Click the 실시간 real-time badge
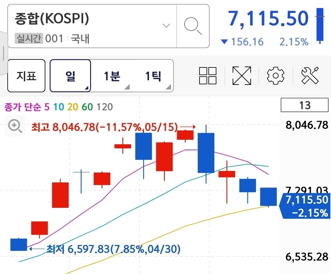This screenshot has width=331, height=274. (x=29, y=38)
